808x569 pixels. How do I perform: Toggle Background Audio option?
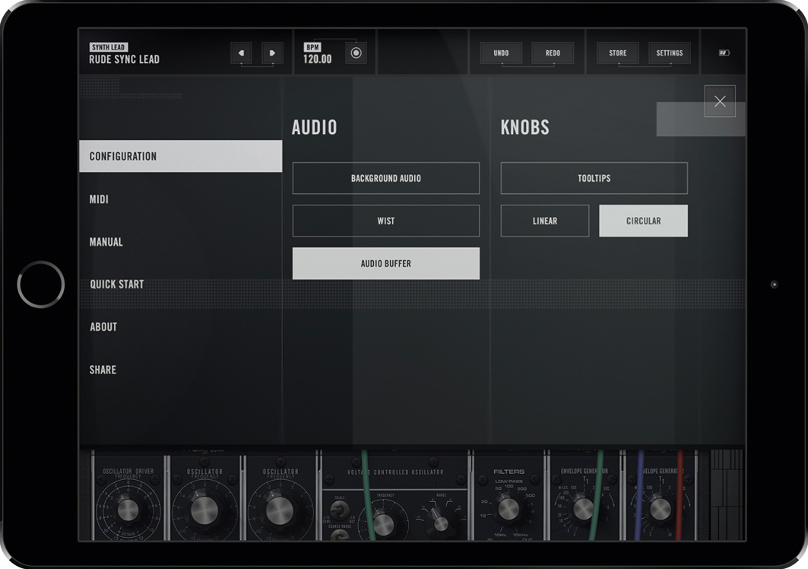(x=385, y=178)
